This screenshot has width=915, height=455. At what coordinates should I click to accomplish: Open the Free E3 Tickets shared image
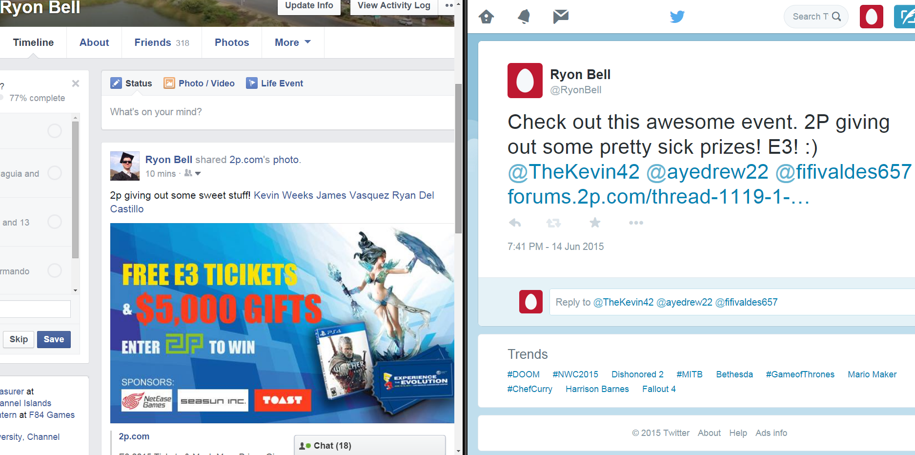pos(282,323)
